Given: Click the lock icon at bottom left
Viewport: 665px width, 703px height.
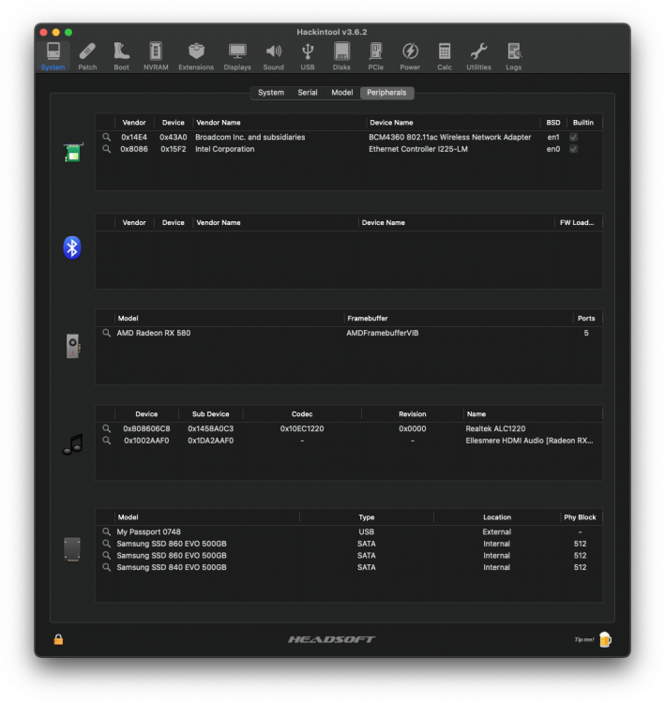Looking at the screenshot, I should click(x=58, y=639).
